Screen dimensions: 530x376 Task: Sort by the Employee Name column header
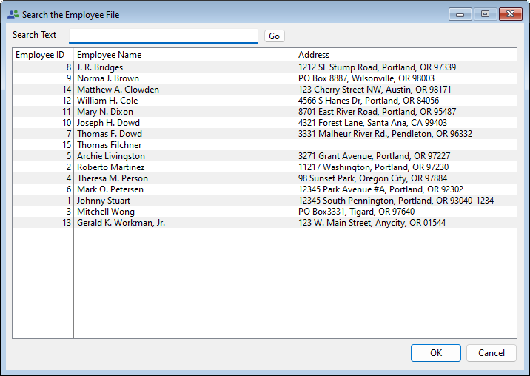pos(110,55)
